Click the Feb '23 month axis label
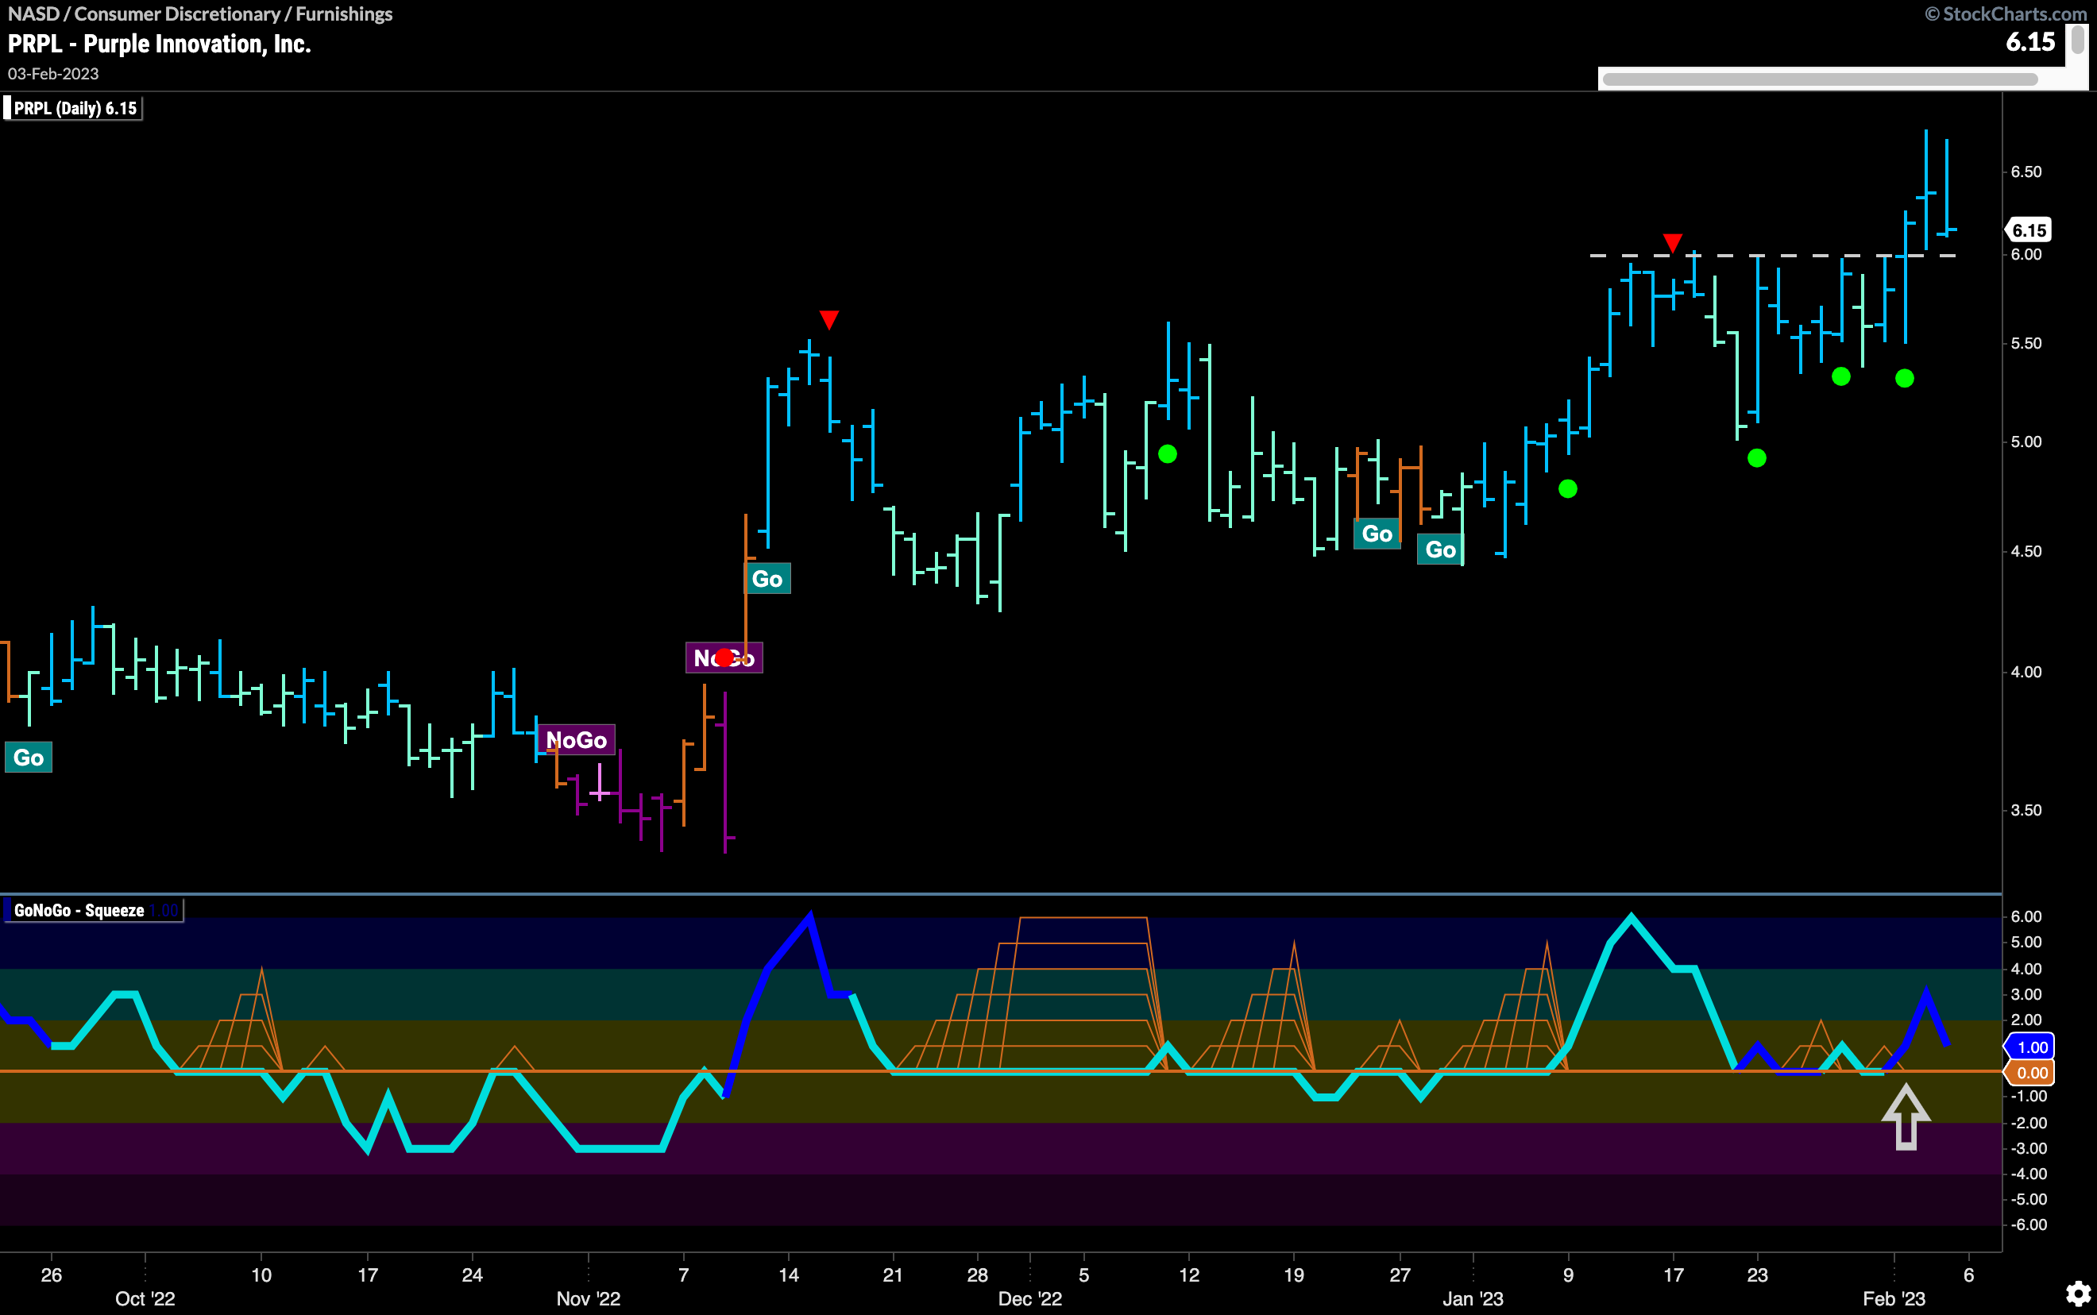 click(x=1894, y=1298)
